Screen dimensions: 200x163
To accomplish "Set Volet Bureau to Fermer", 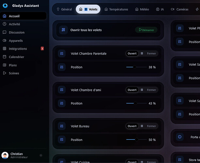I will click(151, 126).
